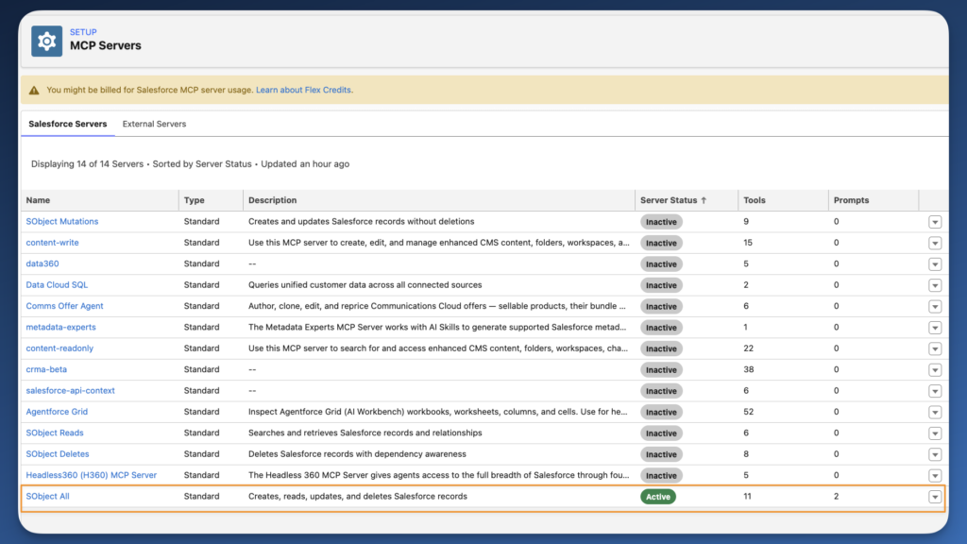Expand actions menu for Headless360 MCP Server row
Viewport: 967px width, 544px height.
pos(935,476)
